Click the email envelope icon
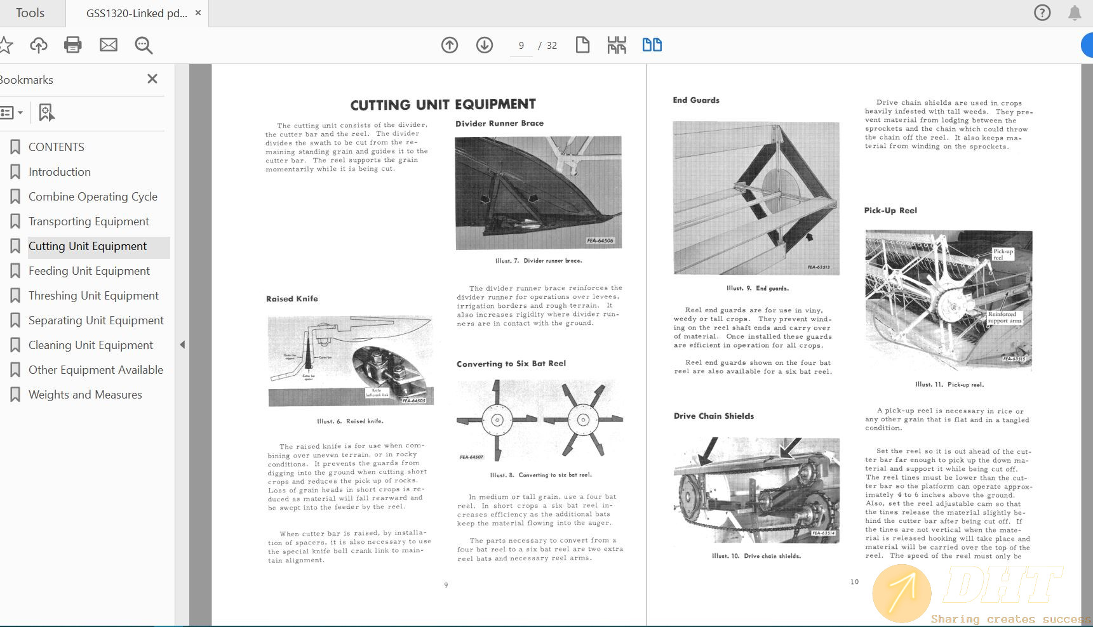1093x627 pixels. 109,45
